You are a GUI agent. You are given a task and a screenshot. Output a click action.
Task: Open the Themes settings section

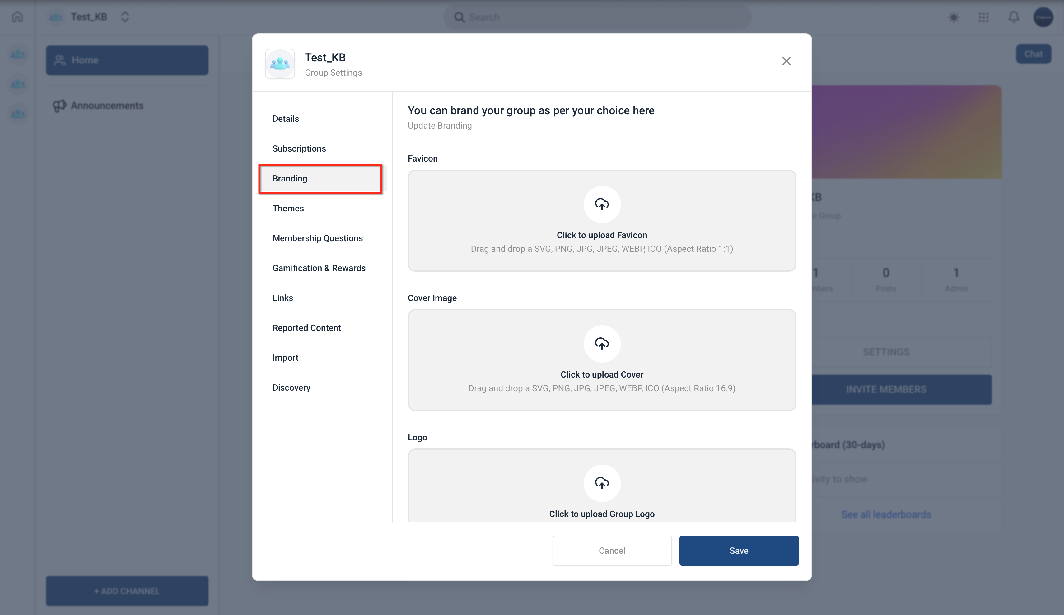click(323, 208)
